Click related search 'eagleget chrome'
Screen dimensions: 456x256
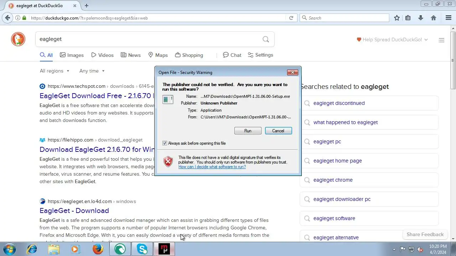click(369, 180)
